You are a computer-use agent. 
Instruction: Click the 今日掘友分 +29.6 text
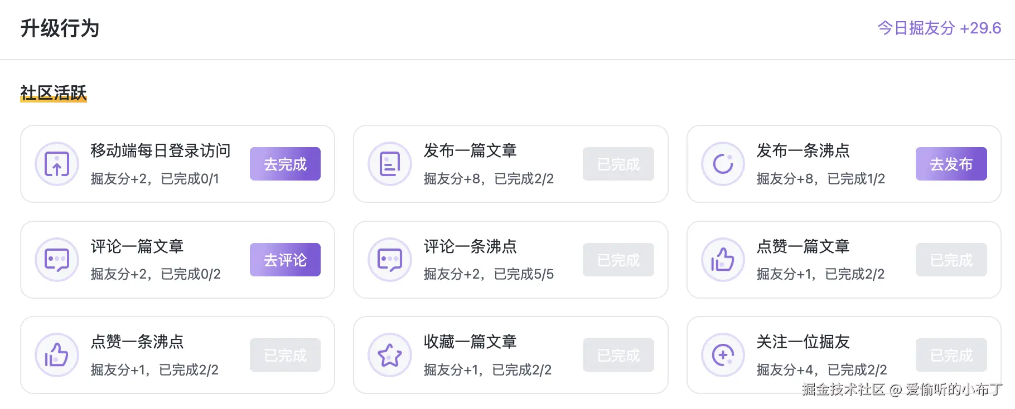click(x=939, y=28)
